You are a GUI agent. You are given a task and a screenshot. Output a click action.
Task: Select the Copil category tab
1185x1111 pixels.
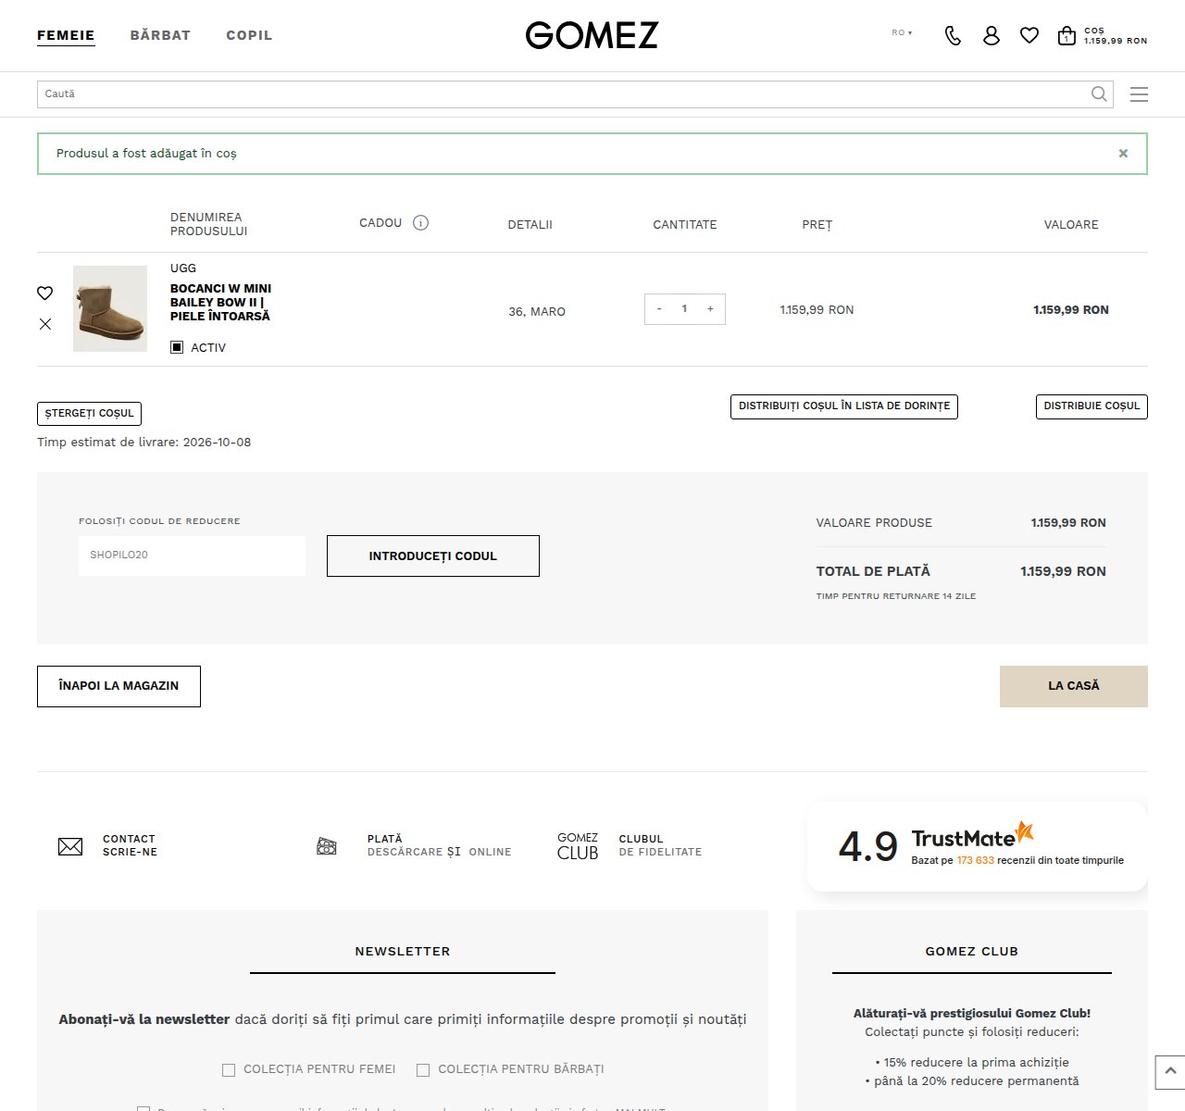point(249,35)
